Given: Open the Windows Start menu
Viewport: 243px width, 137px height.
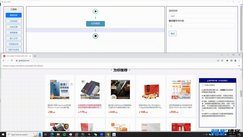Looking at the screenshot, I should point(3,135).
